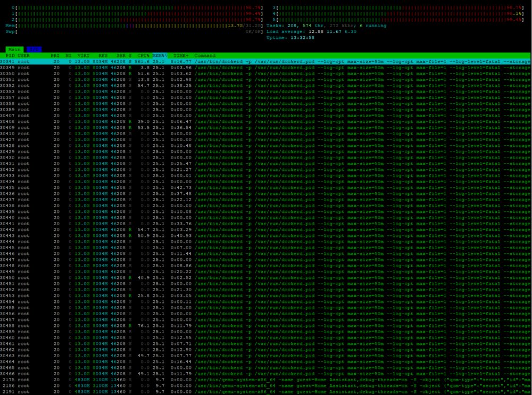Screen dimensions: 532x395
Task: Select process row with PID 30450
Action: click(265, 278)
